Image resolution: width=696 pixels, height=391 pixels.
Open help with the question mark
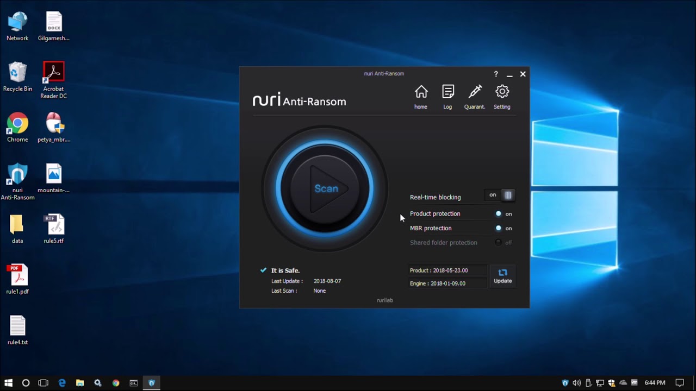pos(496,74)
